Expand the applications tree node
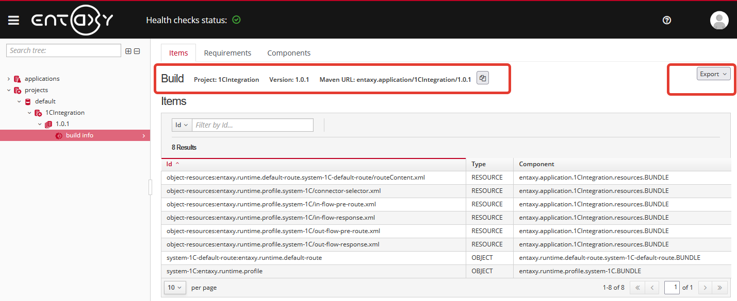Viewport: 737px width, 301px height. (x=9, y=79)
